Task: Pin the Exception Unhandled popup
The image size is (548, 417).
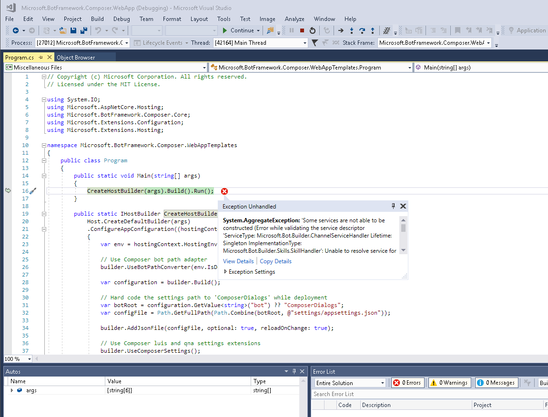Action: click(x=393, y=206)
